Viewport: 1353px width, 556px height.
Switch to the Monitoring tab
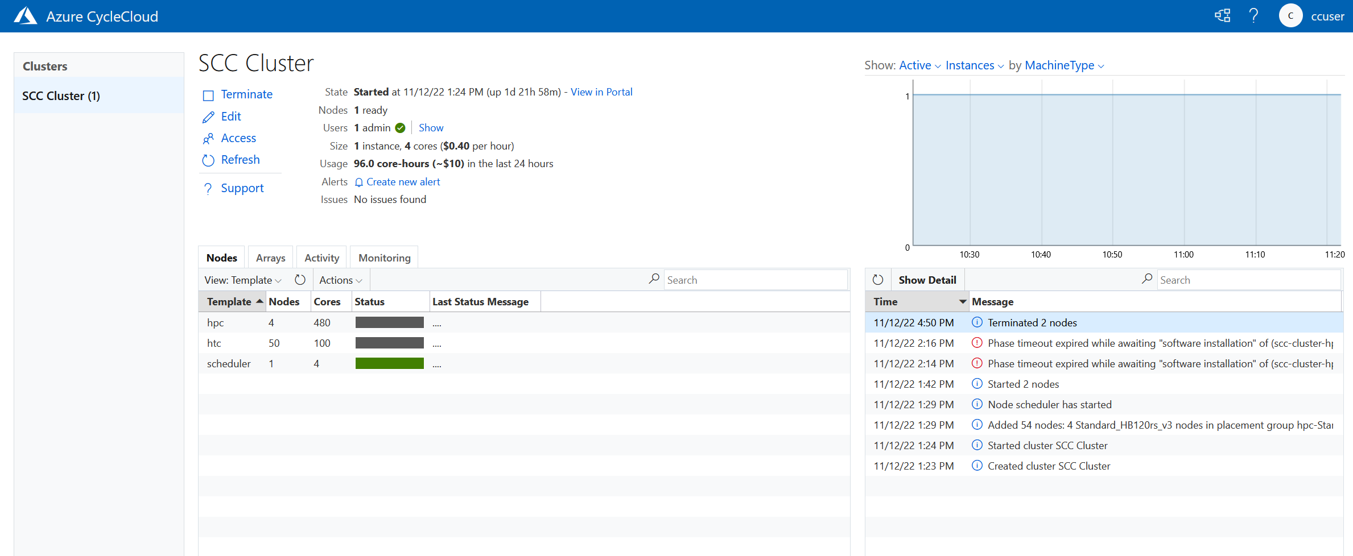[x=385, y=258]
